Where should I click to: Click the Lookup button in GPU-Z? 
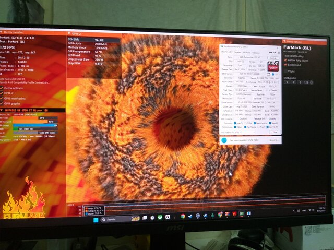tap(273, 58)
